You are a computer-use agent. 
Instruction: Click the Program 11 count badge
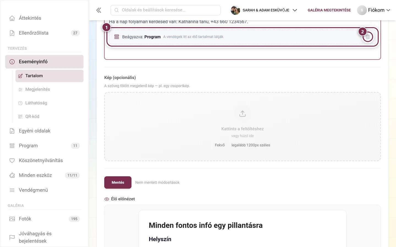(75, 146)
